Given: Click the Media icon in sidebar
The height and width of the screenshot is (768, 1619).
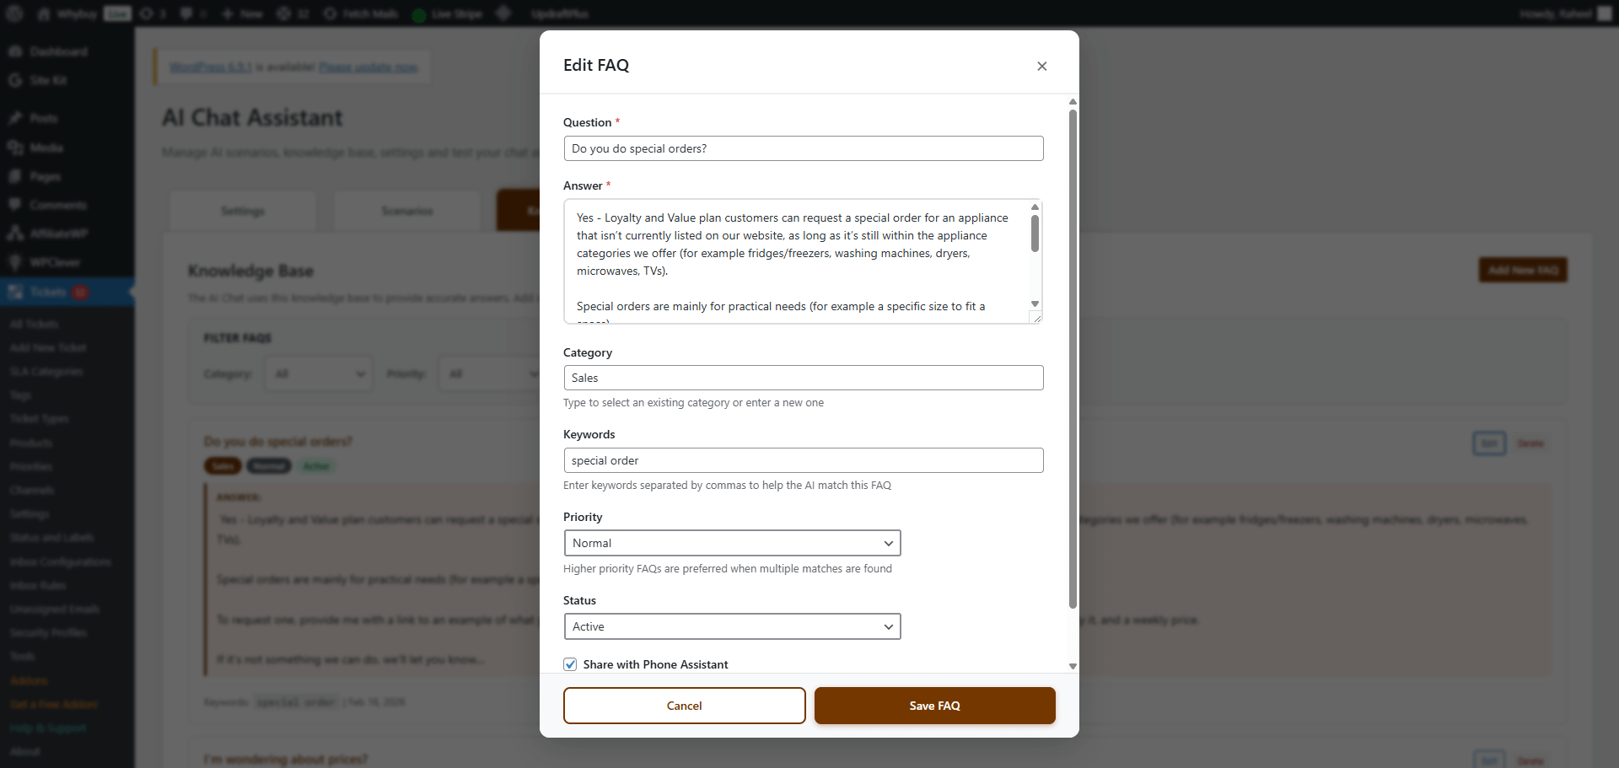Looking at the screenshot, I should point(15,148).
